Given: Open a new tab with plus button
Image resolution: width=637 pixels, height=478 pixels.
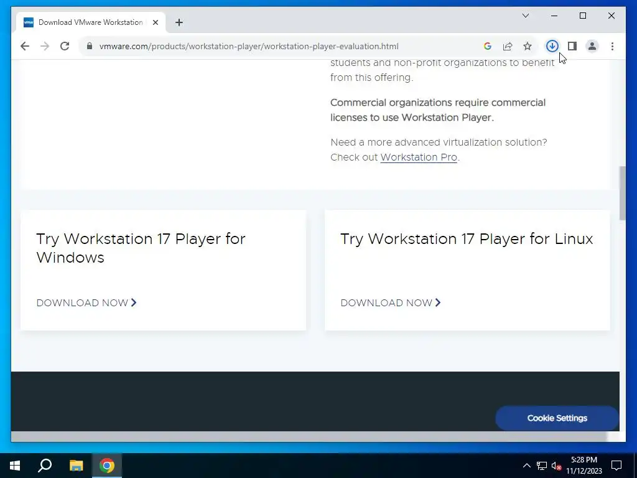Looking at the screenshot, I should pyautogui.click(x=179, y=22).
